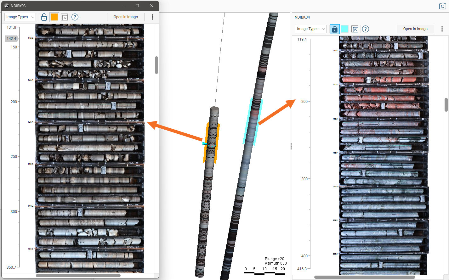
Task: Click the orange highlight color swatch
Action: pos(54,17)
